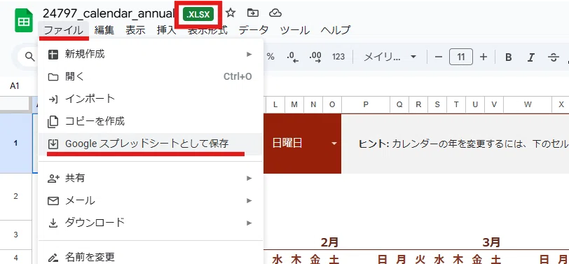Increase font size with plus button
Screen dimensions: 569x264
(x=484, y=57)
